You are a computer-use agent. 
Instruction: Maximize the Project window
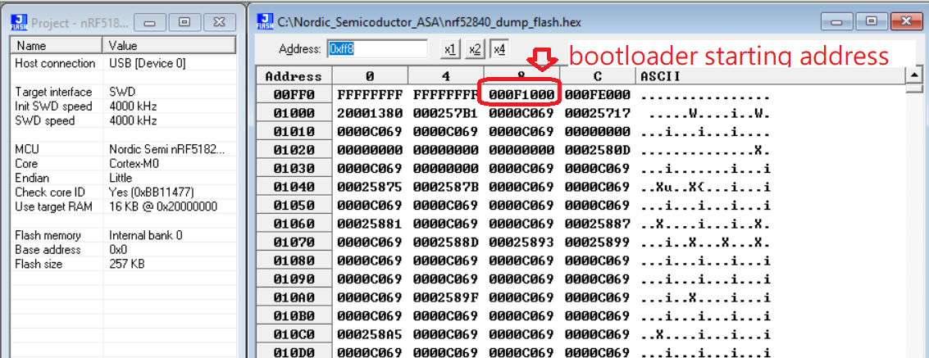186,22
